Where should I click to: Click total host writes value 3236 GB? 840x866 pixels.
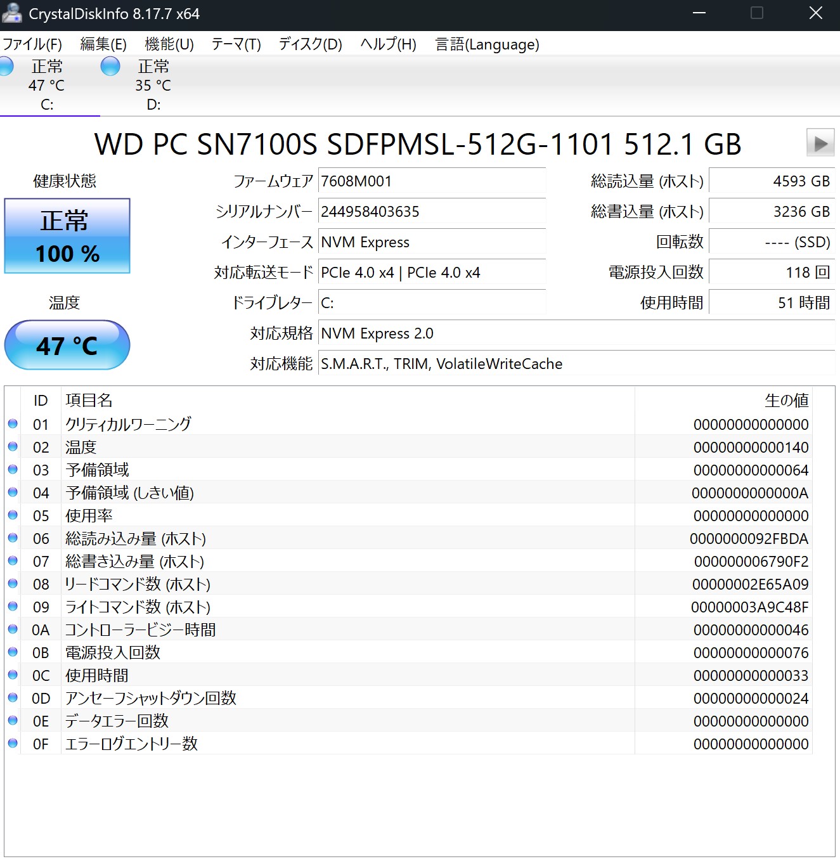point(772,212)
